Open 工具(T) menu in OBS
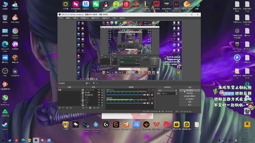This screenshot has height=143, width=255. point(115,18)
